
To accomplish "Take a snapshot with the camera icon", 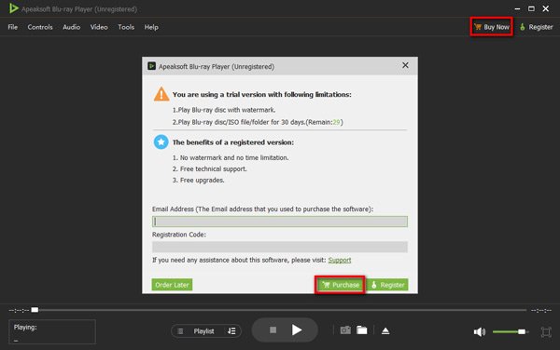I will coord(345,330).
